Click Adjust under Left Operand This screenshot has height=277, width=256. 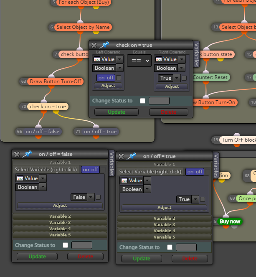click(108, 86)
